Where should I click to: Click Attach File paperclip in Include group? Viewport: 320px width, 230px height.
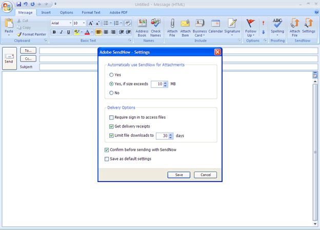pos(172,28)
